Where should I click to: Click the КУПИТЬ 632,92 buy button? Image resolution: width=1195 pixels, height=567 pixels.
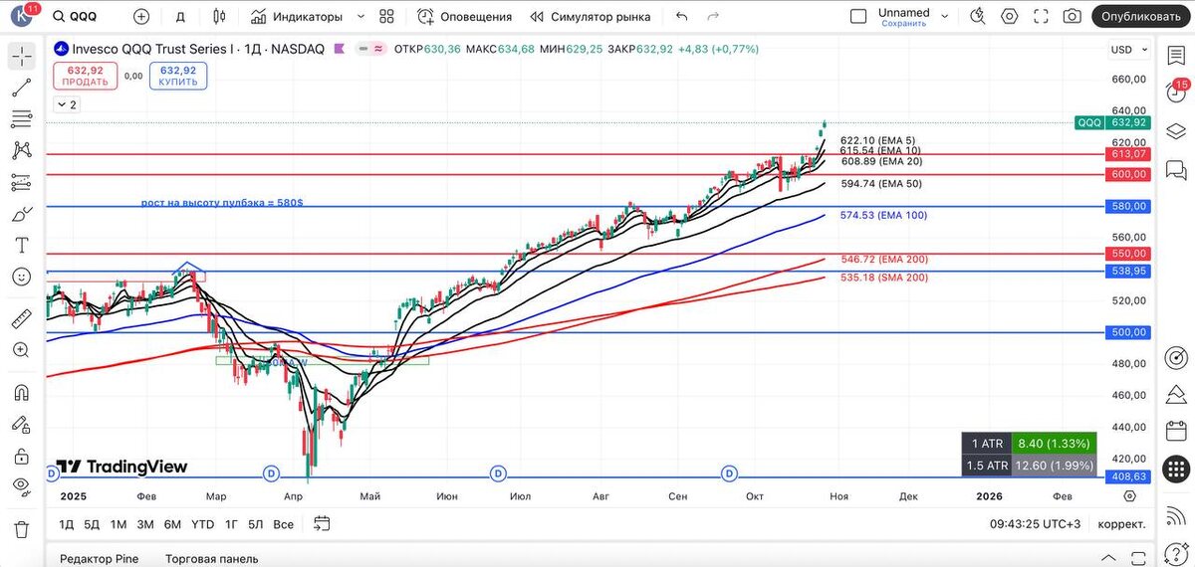coord(177,76)
